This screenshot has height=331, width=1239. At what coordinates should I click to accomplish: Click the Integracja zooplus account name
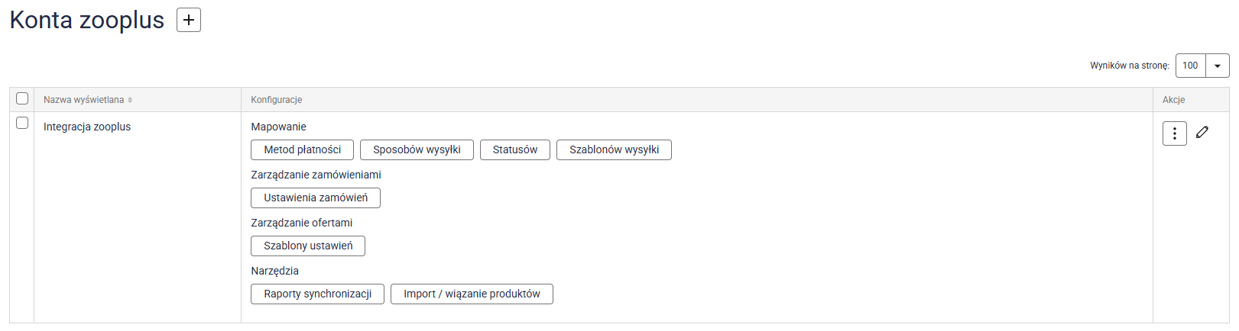click(87, 127)
